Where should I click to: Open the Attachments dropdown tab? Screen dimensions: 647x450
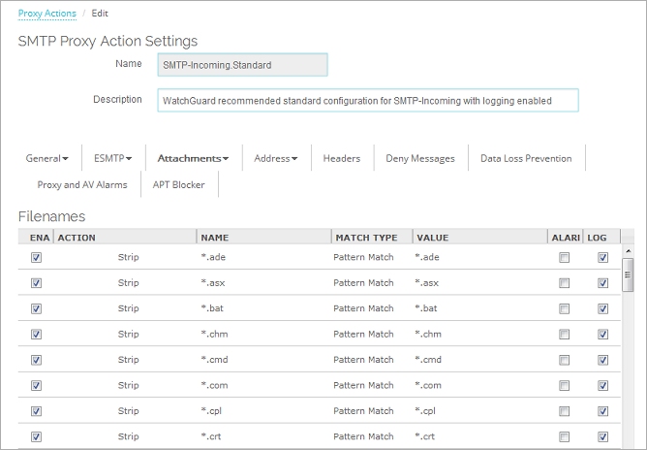(x=193, y=158)
